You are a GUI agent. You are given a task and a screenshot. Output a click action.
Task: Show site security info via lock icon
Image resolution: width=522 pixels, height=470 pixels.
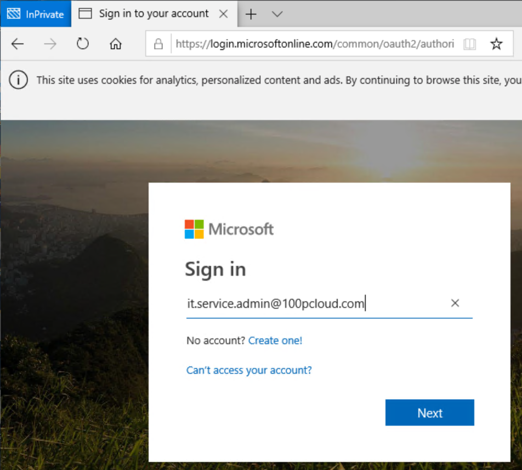(x=159, y=44)
